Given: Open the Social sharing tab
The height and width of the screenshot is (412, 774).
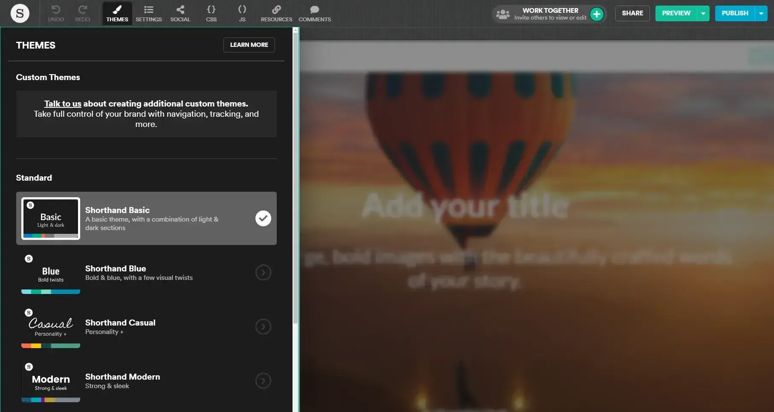Looking at the screenshot, I should tap(180, 13).
